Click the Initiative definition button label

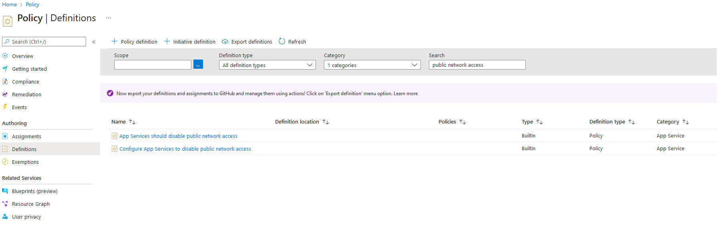[x=194, y=42]
